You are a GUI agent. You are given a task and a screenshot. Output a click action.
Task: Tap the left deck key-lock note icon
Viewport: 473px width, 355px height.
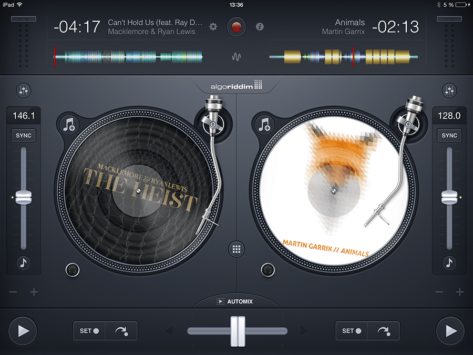coord(24,262)
